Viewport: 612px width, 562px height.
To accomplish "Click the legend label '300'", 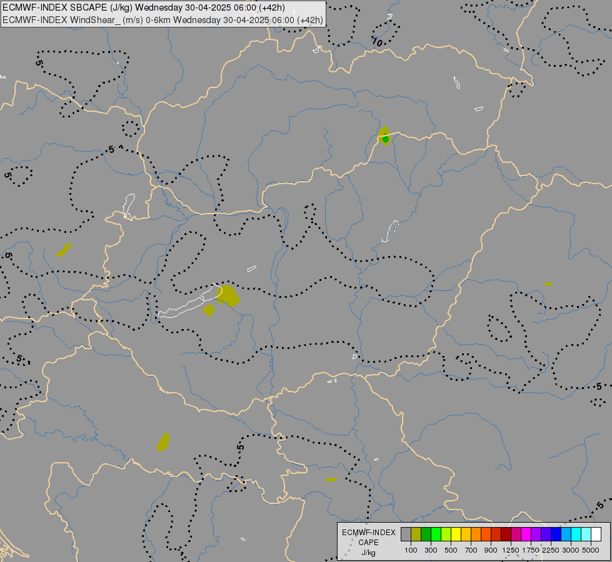I will click(431, 550).
